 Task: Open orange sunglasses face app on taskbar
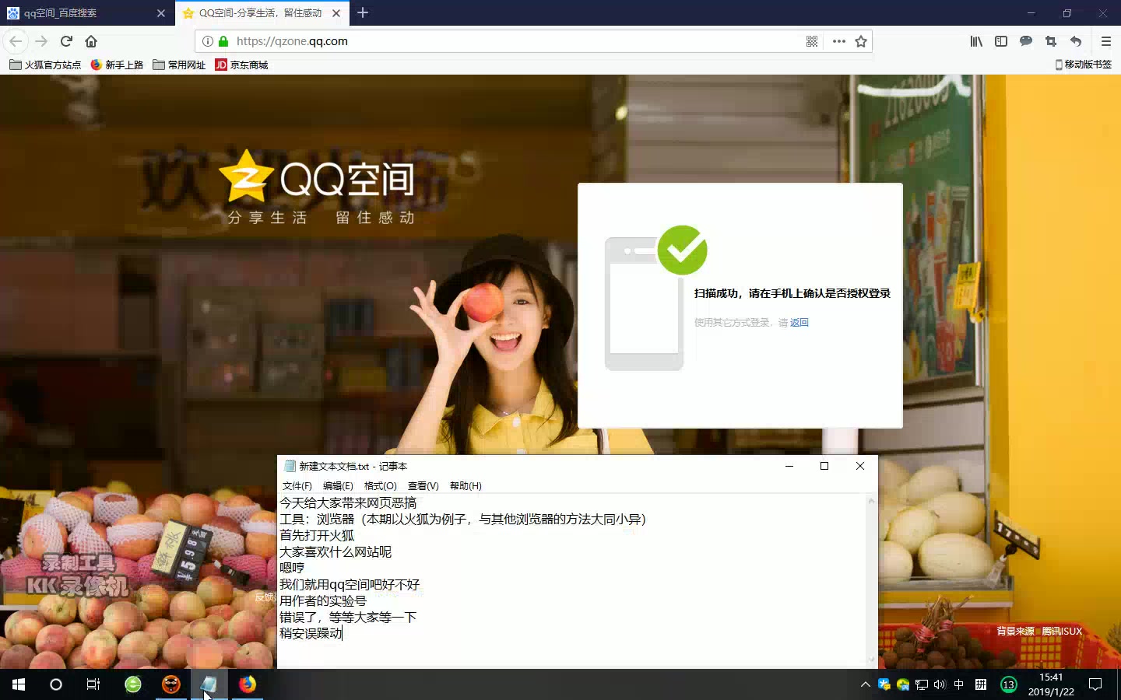(x=171, y=684)
